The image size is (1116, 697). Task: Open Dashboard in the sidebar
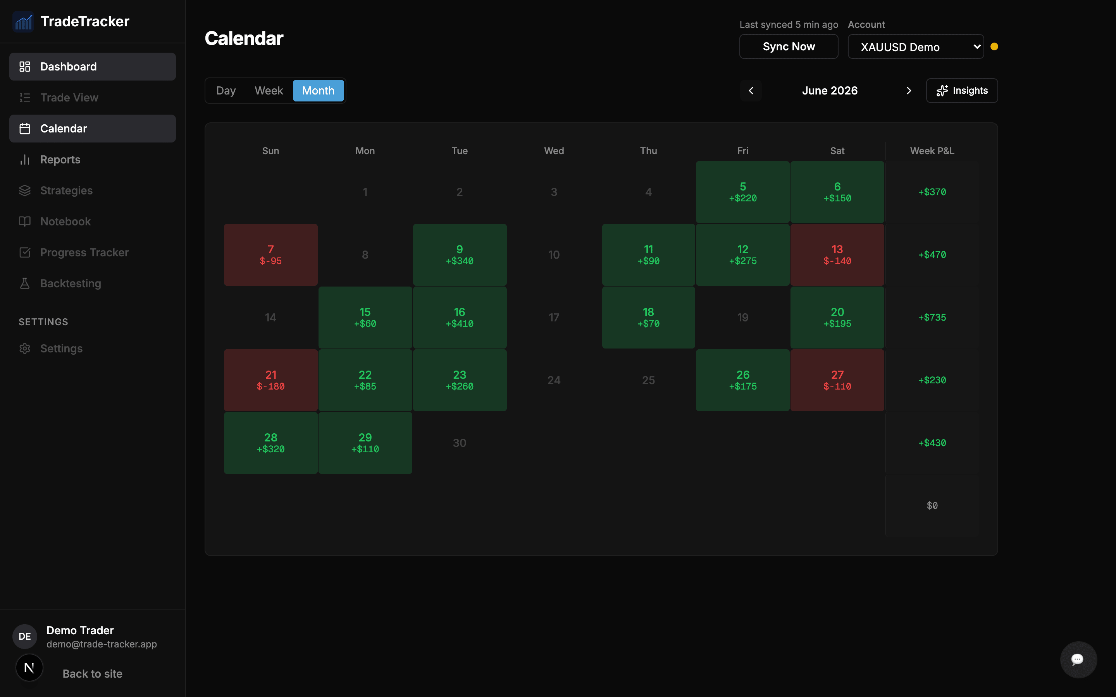(92, 66)
